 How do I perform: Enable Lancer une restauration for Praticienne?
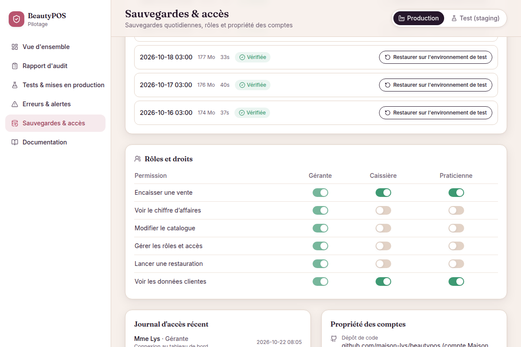[456, 264]
